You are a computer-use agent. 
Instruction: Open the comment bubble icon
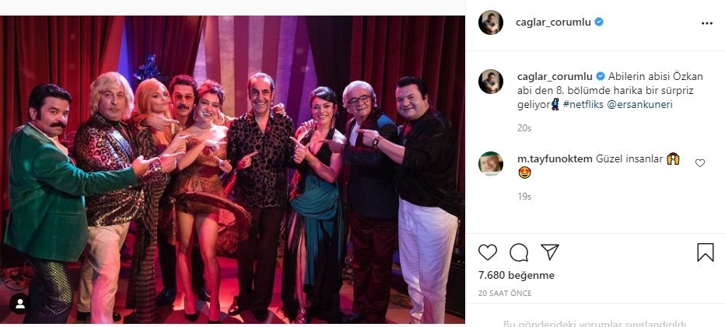click(x=519, y=252)
